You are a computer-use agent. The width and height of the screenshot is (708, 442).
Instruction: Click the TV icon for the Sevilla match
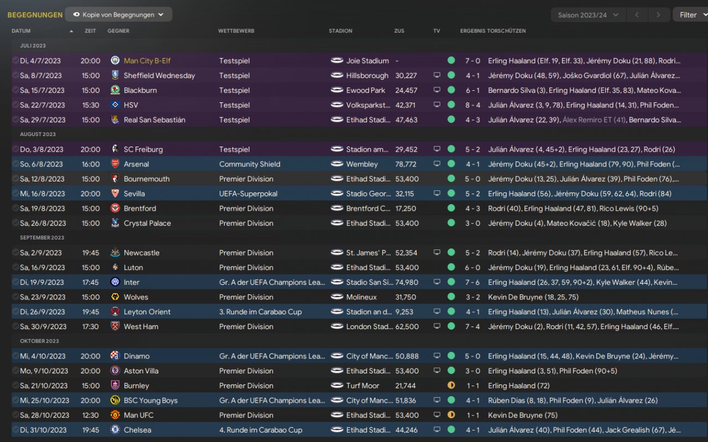437,194
